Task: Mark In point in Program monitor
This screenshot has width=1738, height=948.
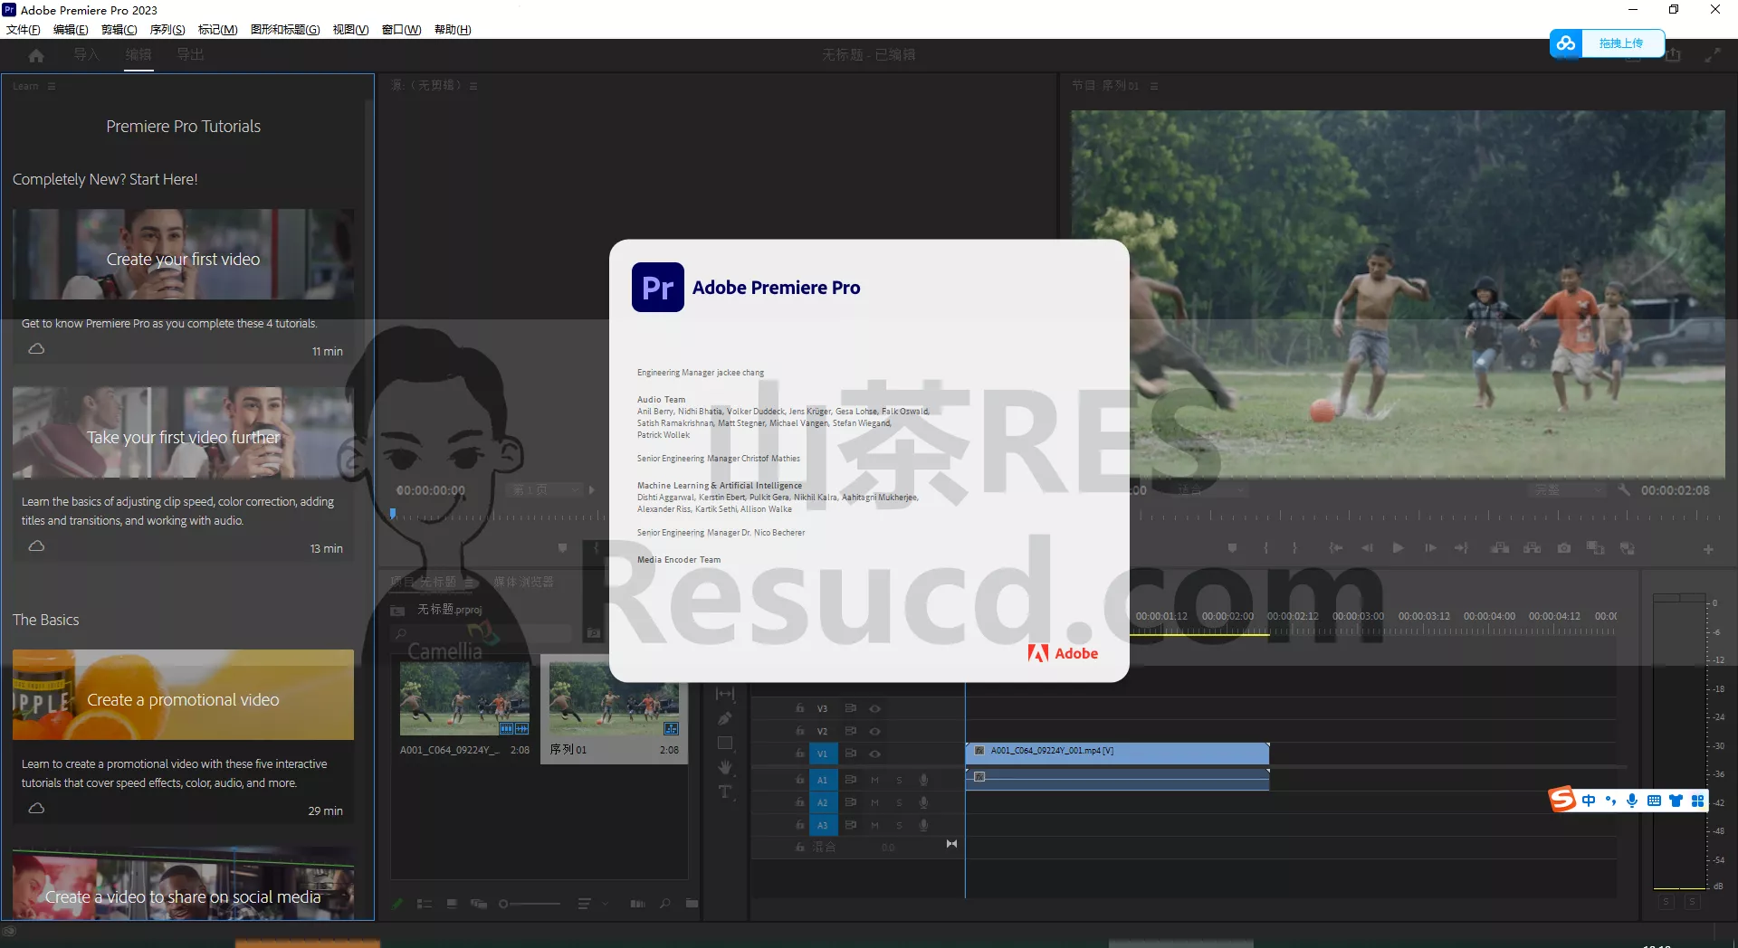Action: pyautogui.click(x=1265, y=548)
